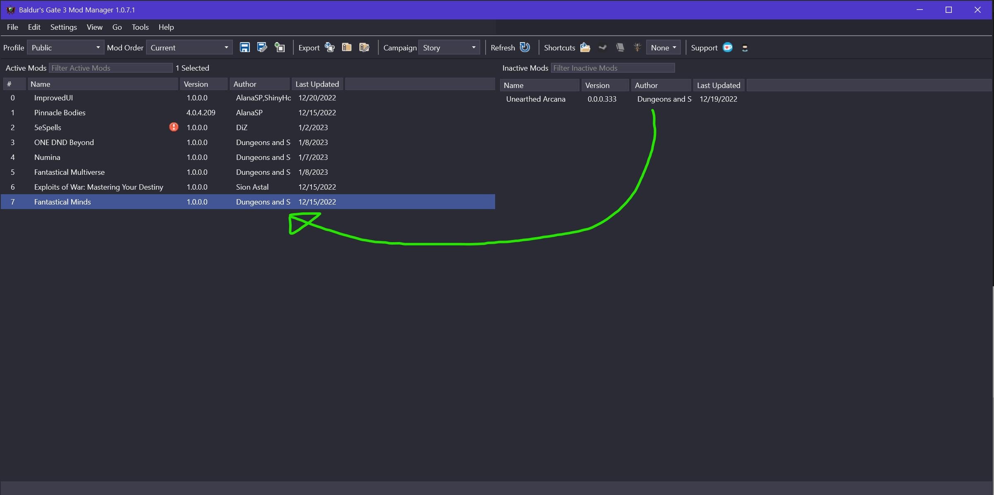The image size is (994, 495).
Task: Expand None dropdown in toolbar
Action: click(664, 48)
